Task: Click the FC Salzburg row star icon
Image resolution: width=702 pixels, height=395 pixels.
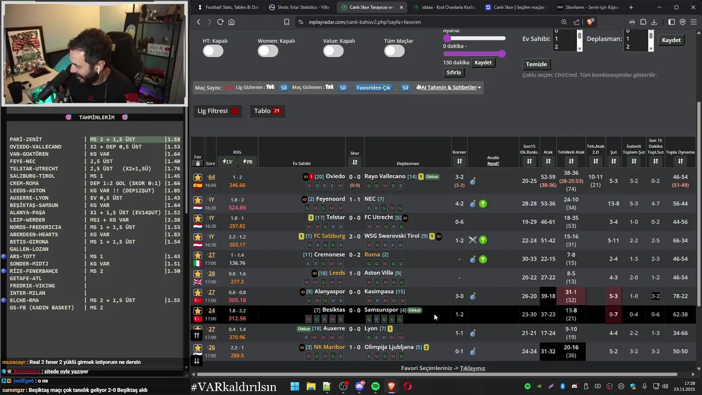Action: pos(198,236)
